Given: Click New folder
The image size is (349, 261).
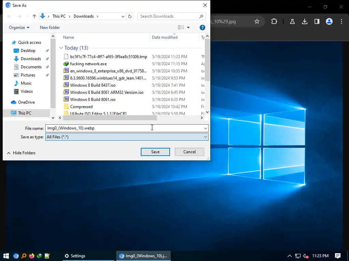Looking at the screenshot, I should (x=50, y=28).
